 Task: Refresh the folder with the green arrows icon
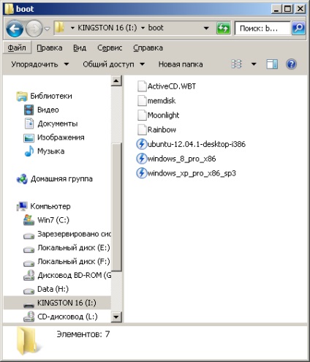(x=223, y=29)
